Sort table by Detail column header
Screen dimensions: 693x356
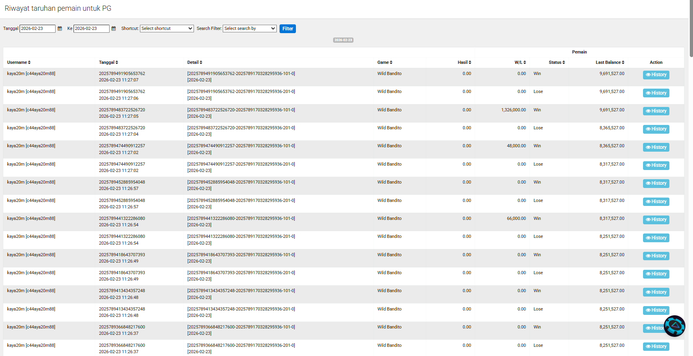[195, 63]
